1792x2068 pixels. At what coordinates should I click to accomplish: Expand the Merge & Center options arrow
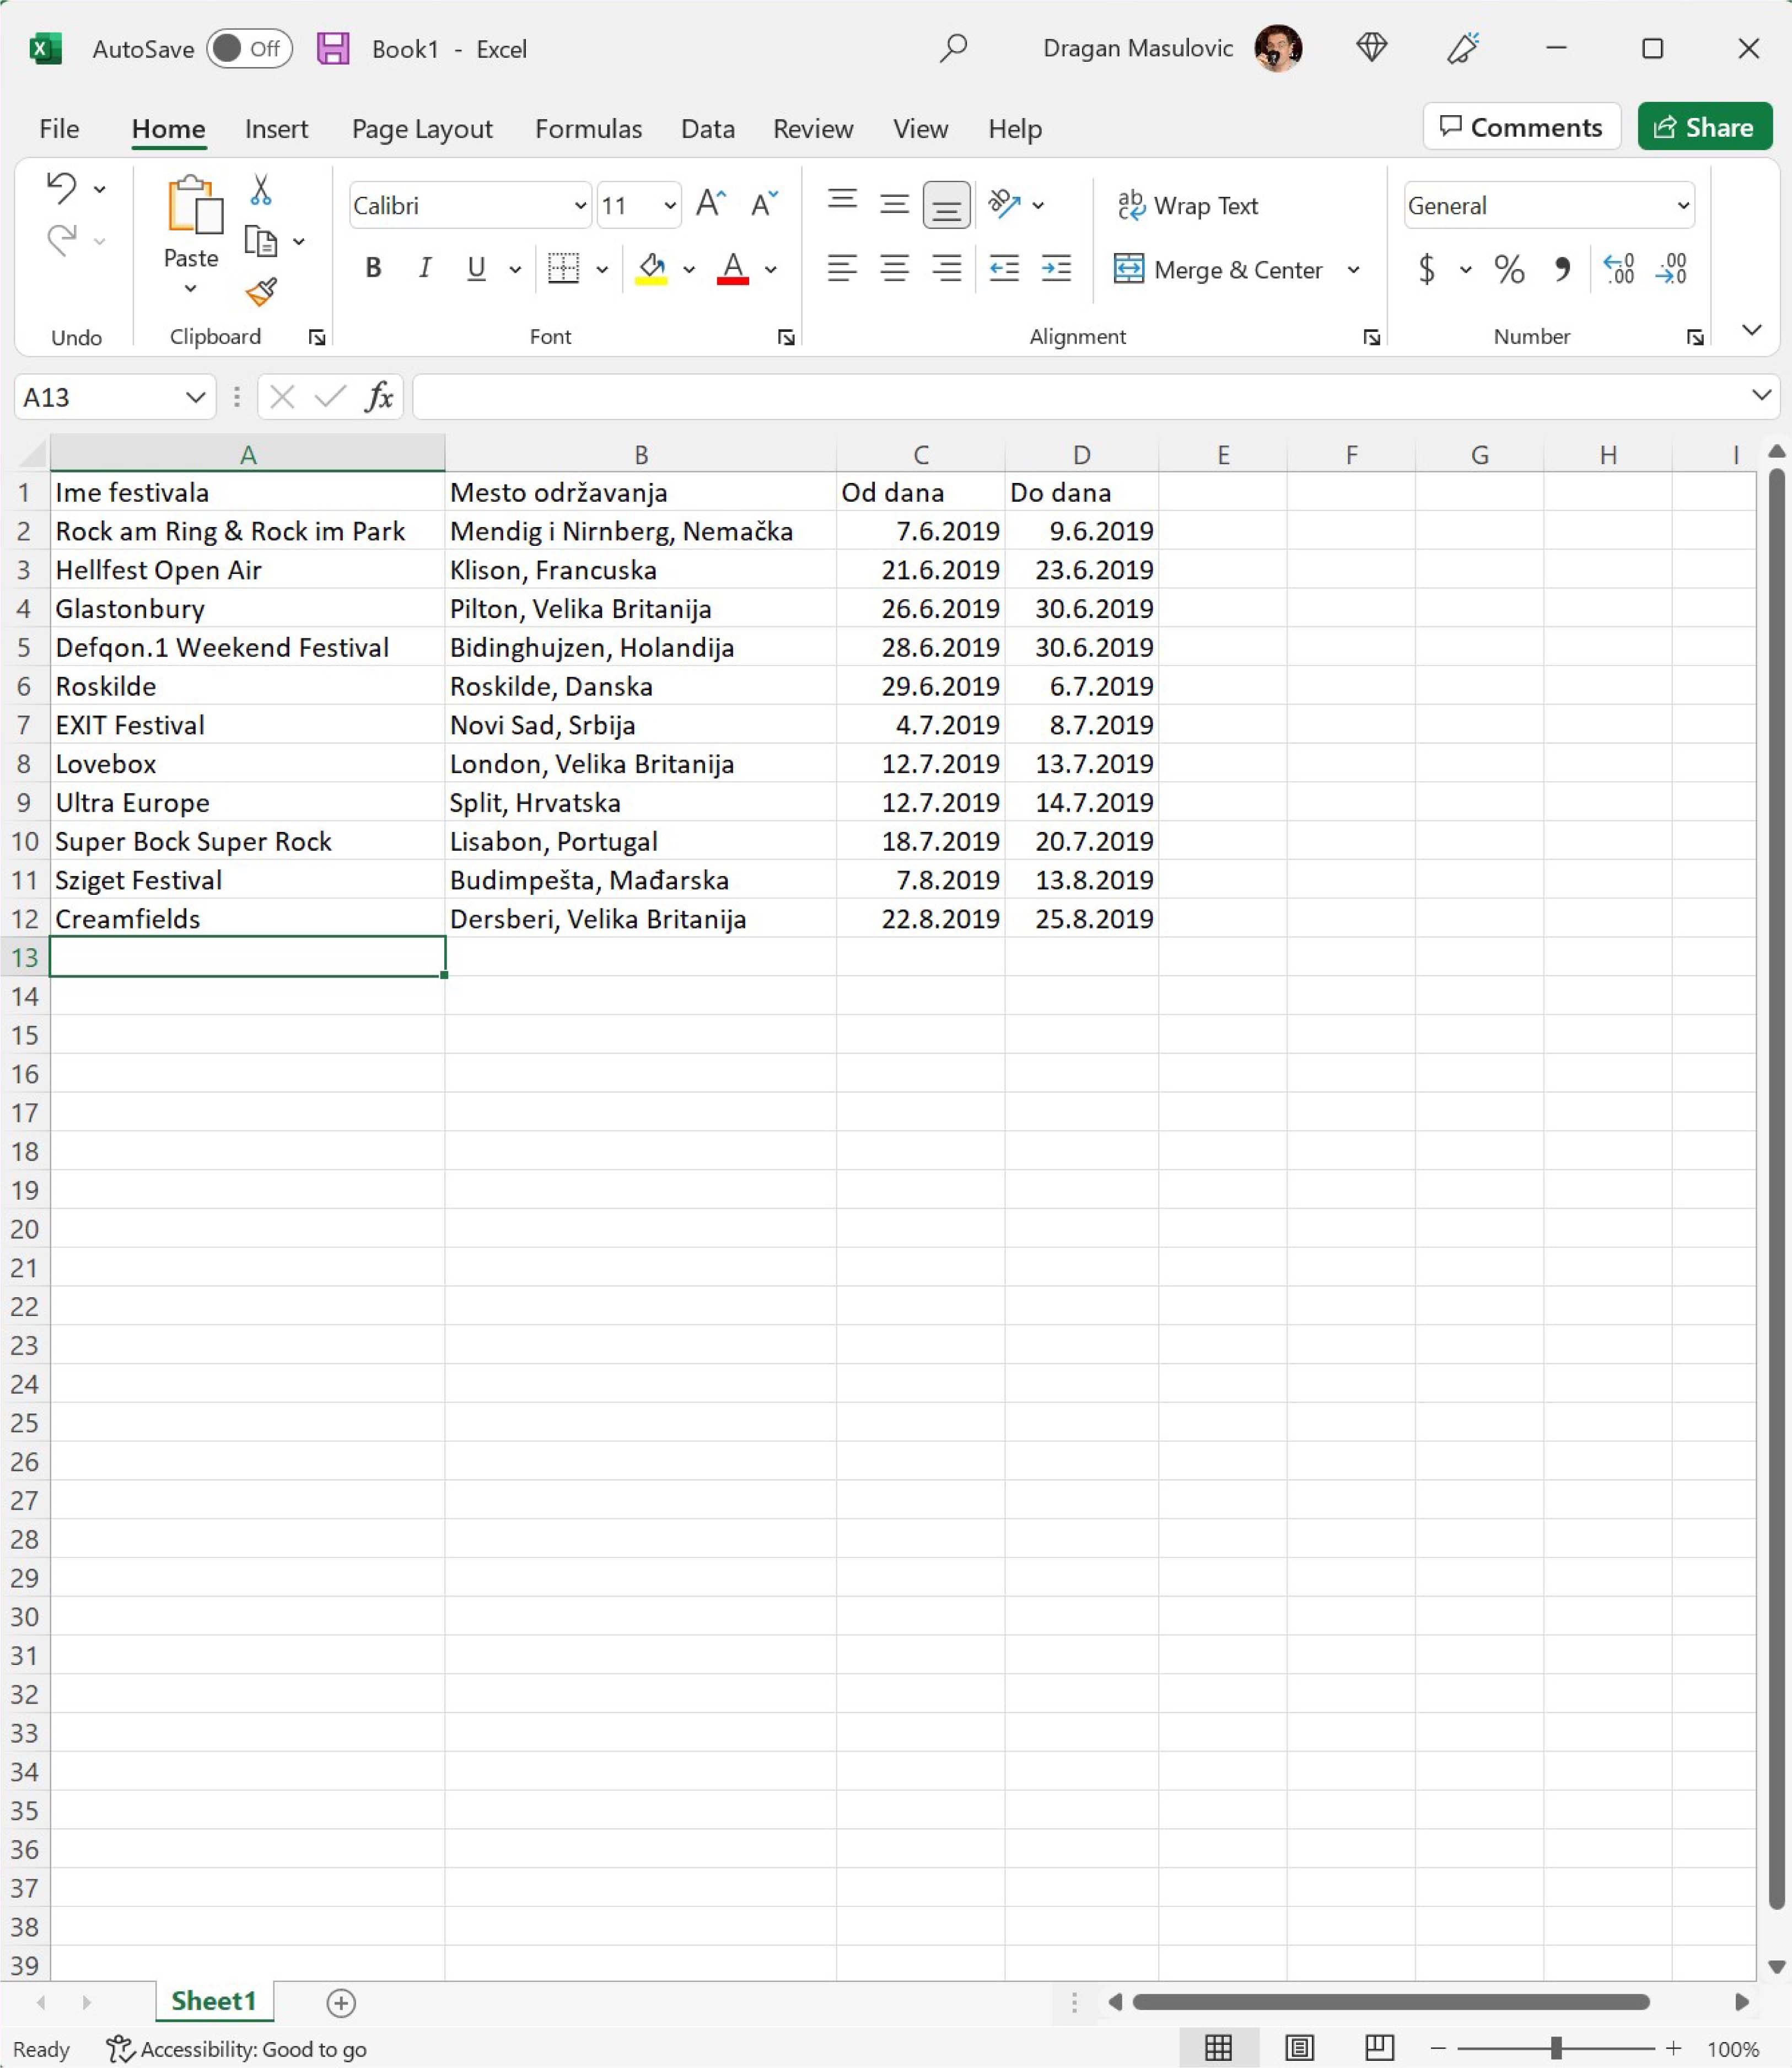(x=1353, y=270)
